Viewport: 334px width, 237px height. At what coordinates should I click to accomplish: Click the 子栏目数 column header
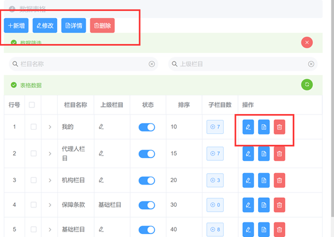click(x=220, y=105)
